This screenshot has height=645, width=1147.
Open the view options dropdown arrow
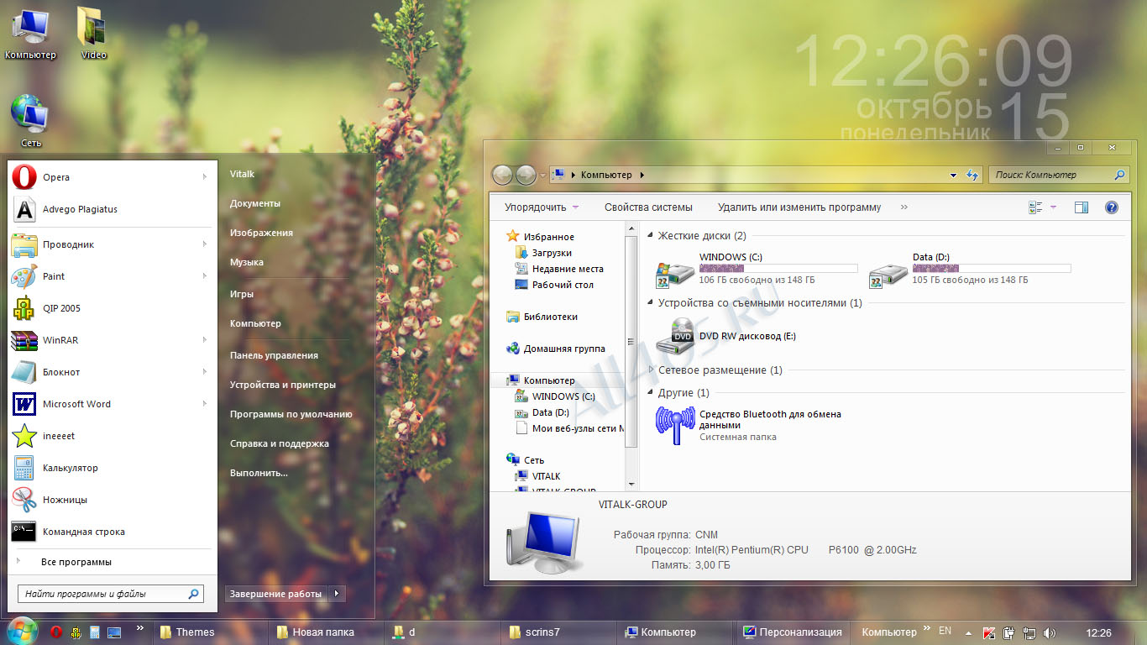[x=1053, y=207]
